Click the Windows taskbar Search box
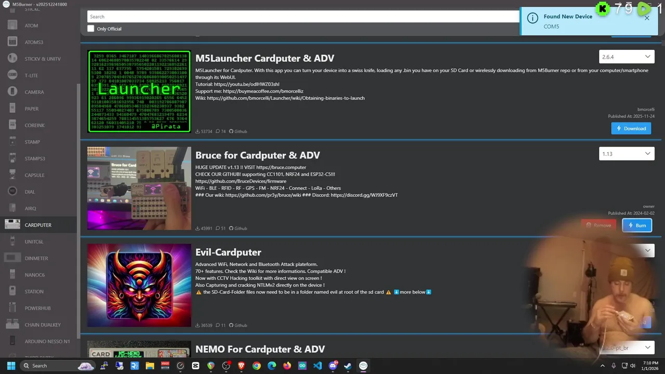 pos(58,366)
